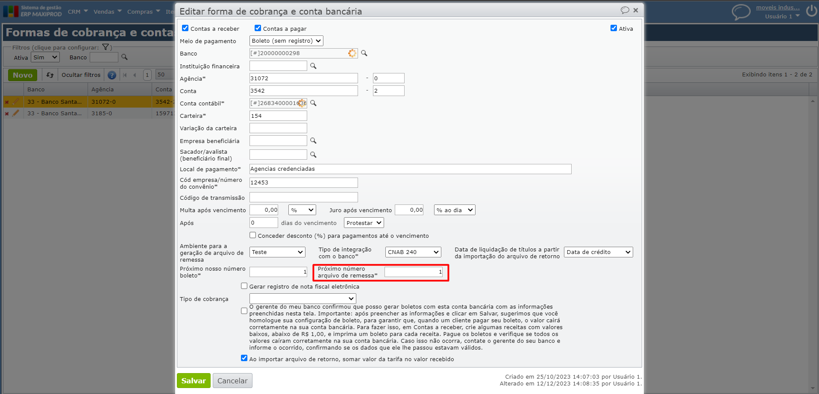Click Ocultar filtros

(81, 75)
